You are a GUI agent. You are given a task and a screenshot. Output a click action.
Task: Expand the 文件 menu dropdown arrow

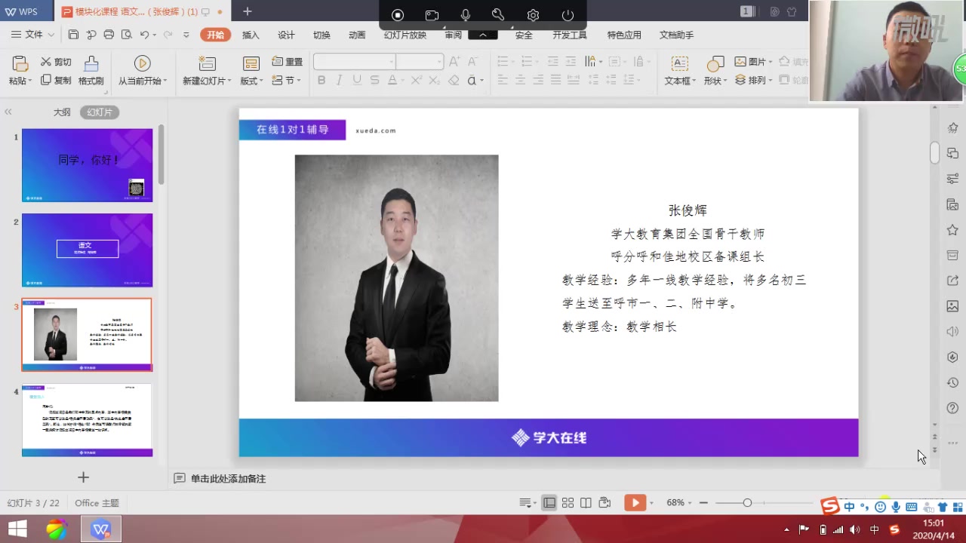coord(51,35)
